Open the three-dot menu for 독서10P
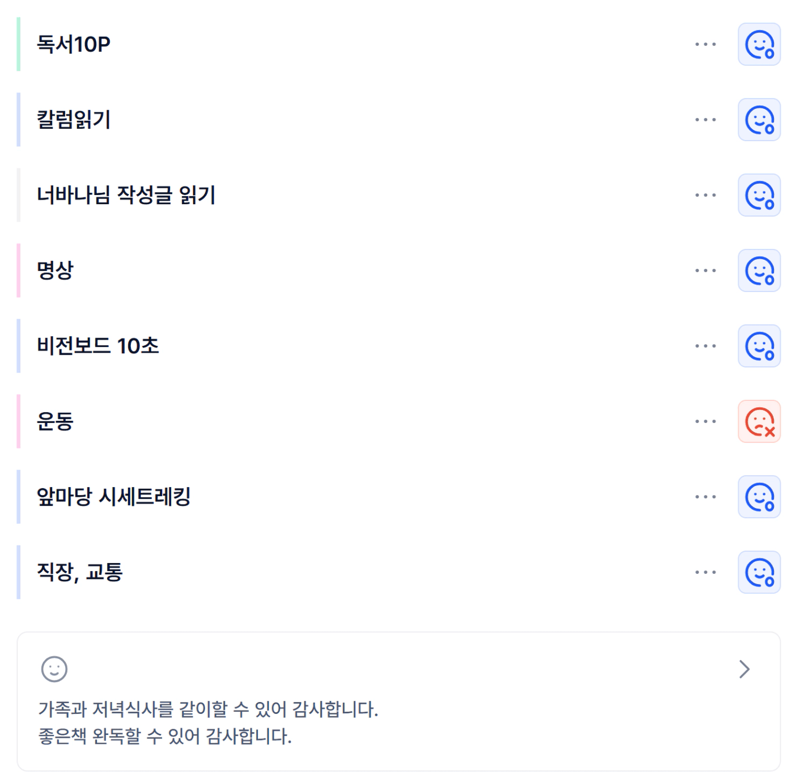 pos(705,44)
